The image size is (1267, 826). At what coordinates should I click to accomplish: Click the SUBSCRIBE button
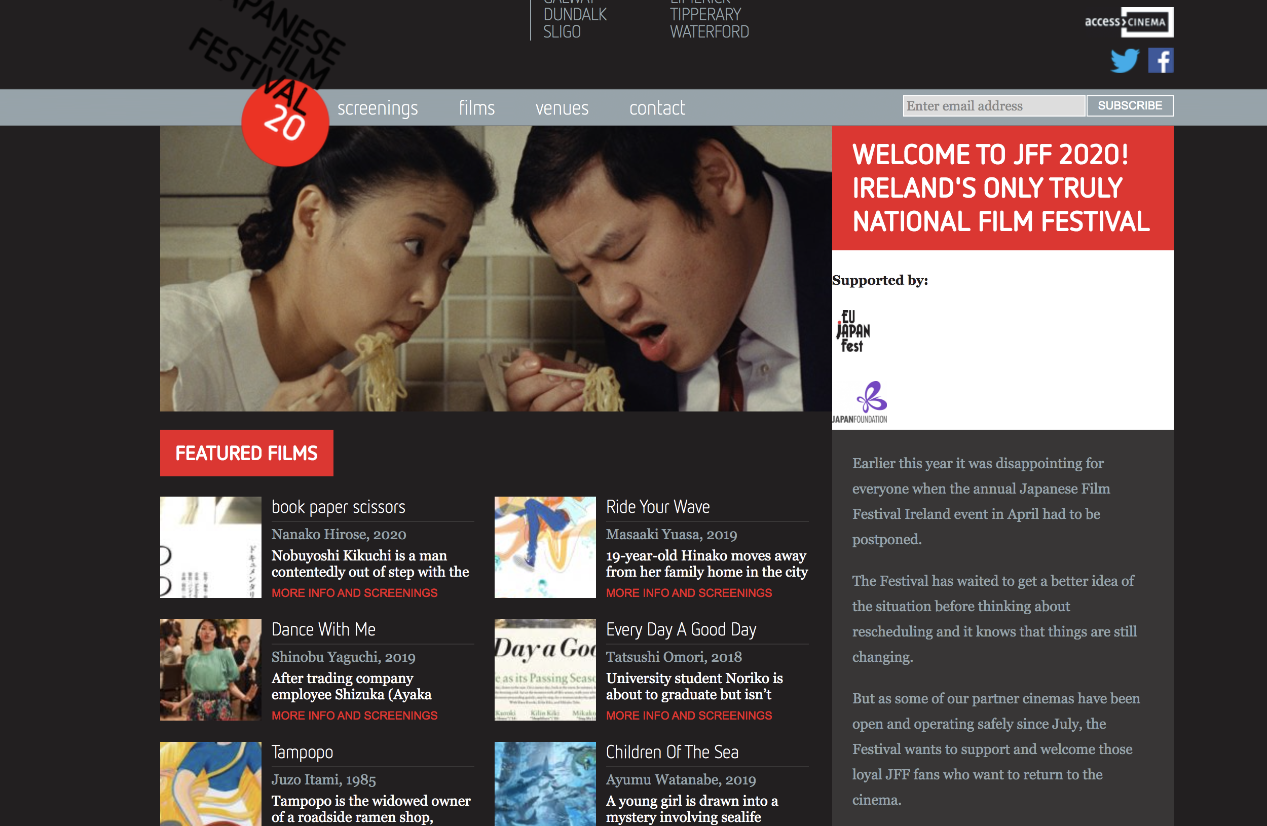[1130, 106]
